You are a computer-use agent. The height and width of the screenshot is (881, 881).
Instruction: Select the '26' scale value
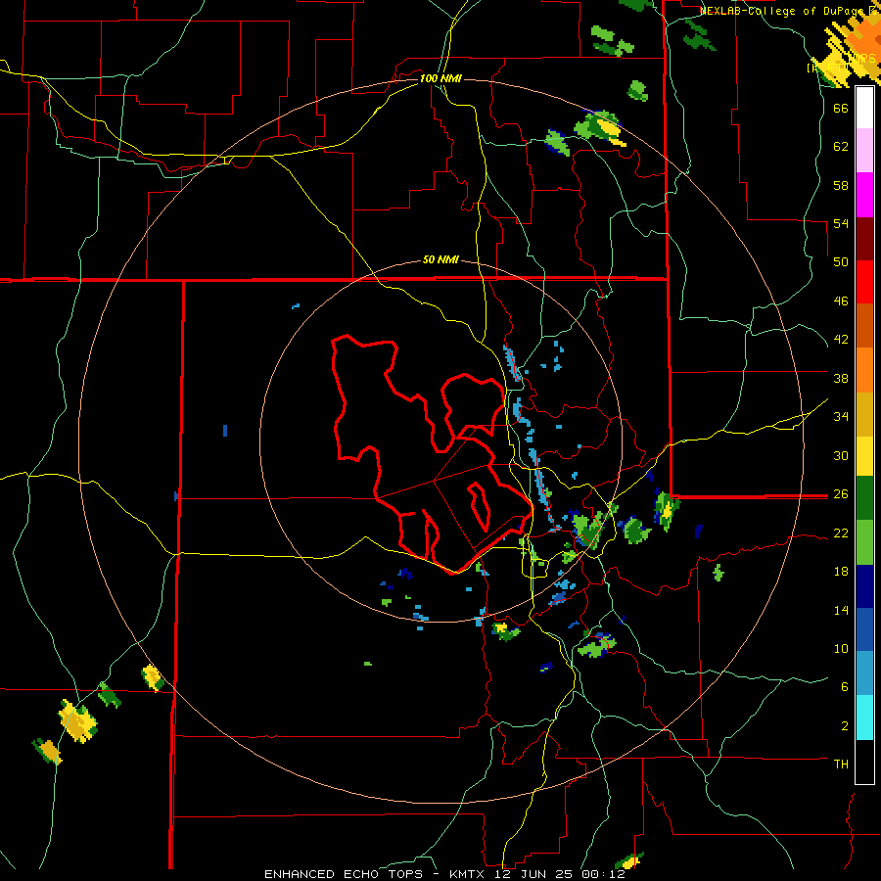[x=841, y=494]
